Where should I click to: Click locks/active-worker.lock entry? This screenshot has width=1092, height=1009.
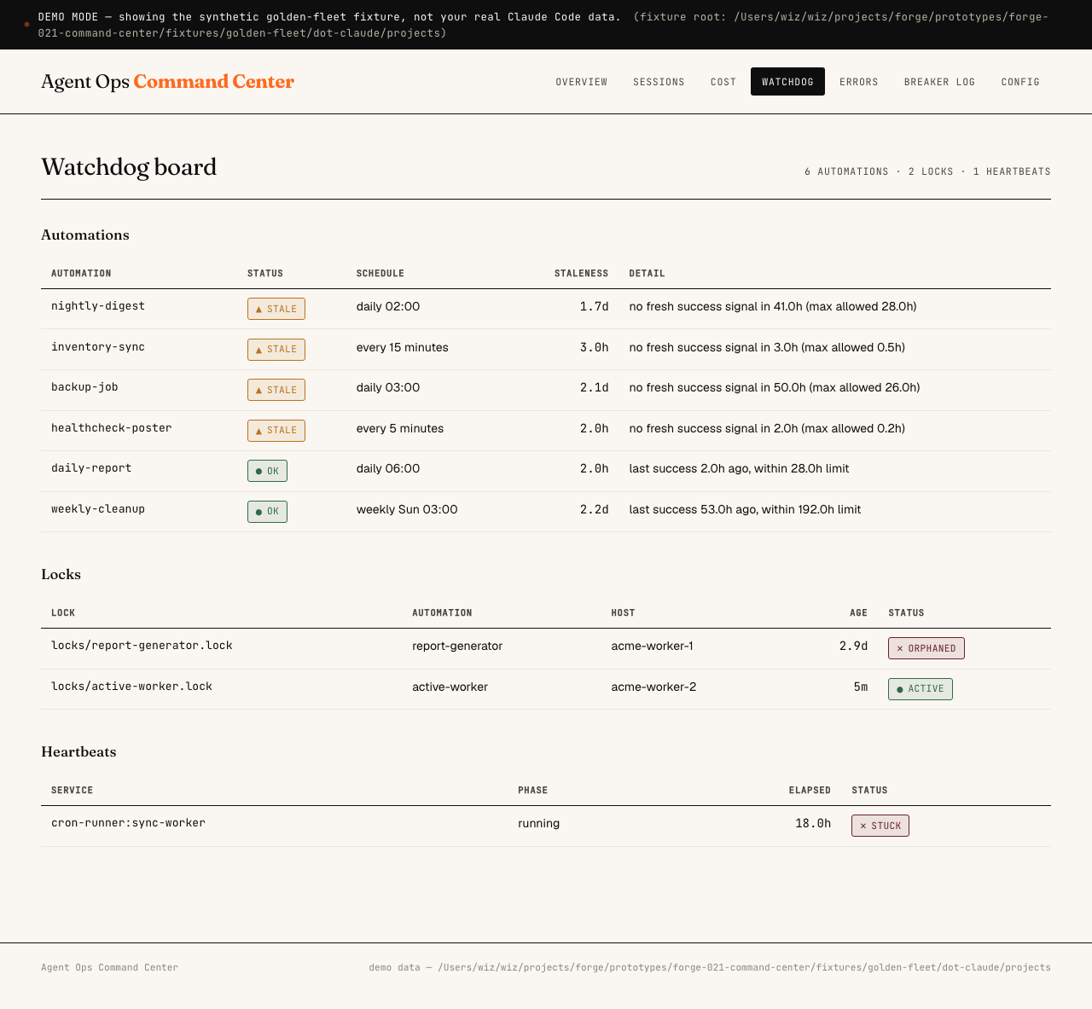pyautogui.click(x=131, y=687)
